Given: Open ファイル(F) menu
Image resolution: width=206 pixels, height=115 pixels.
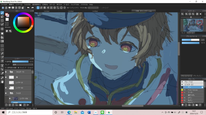Looking at the screenshot, I should coord(4,4).
